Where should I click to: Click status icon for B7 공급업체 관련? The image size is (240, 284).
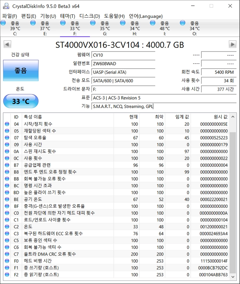(x=7, y=165)
